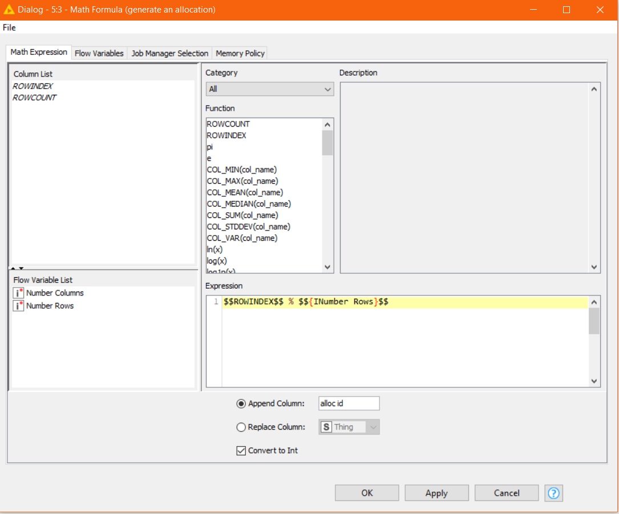Click the Append Column name field
Screen dimensions: 619x514
coord(349,403)
